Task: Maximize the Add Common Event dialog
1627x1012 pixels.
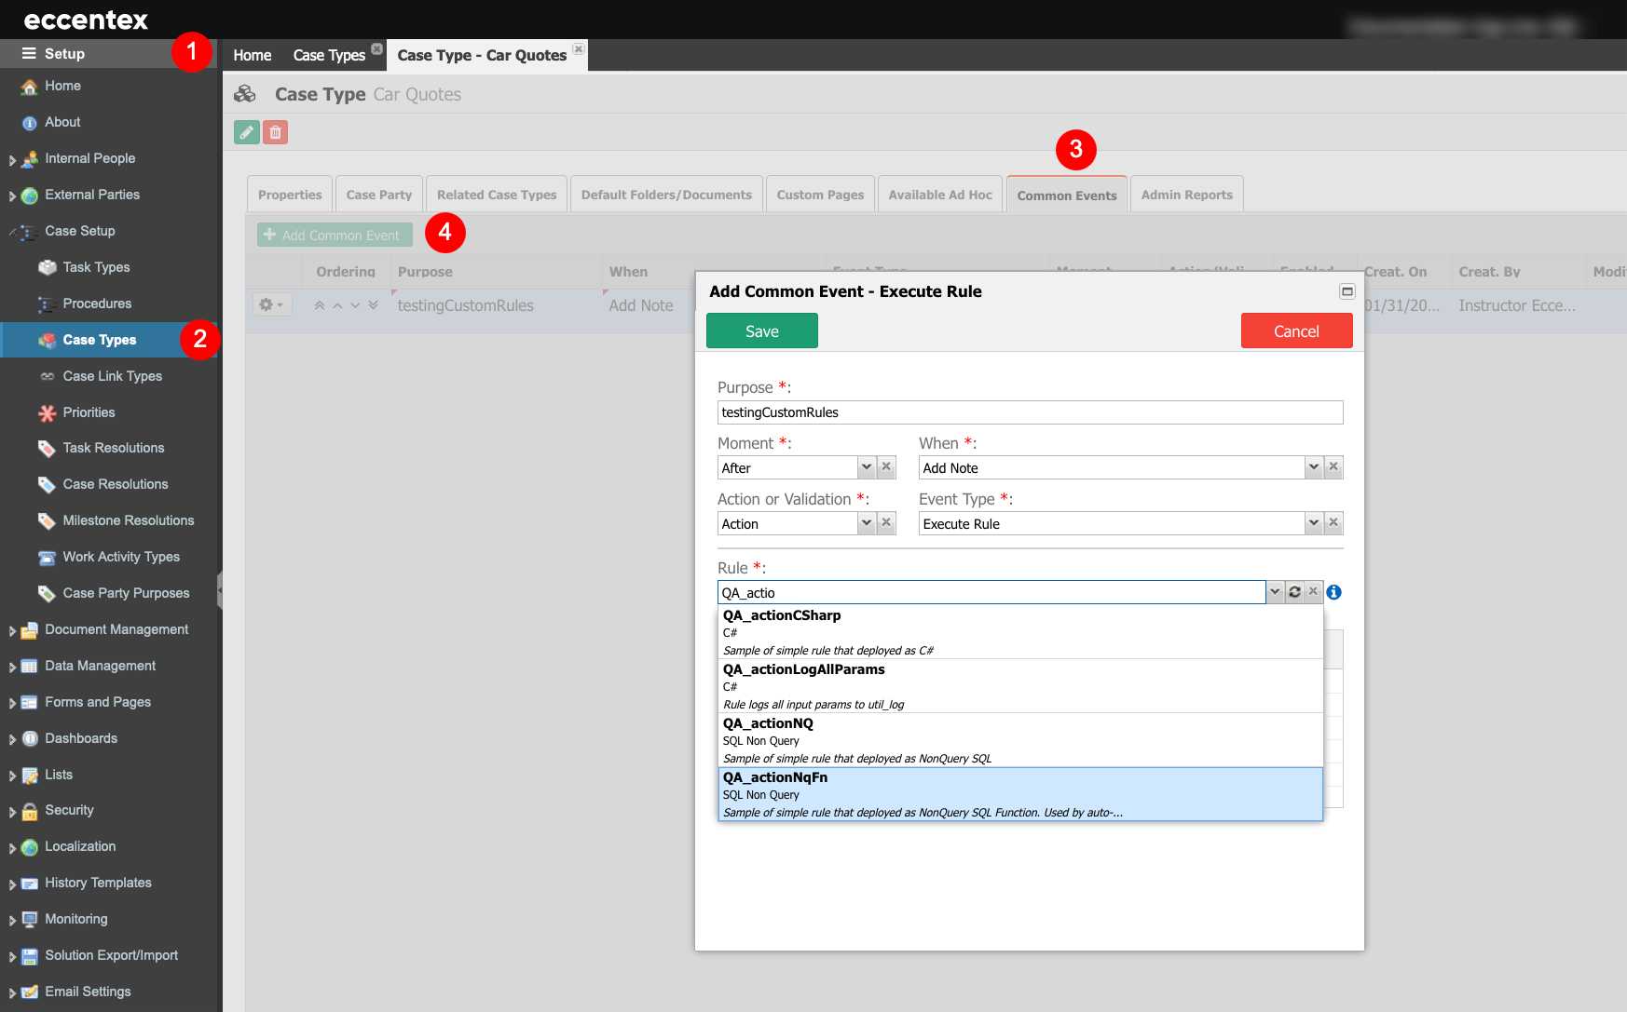Action: point(1347,291)
